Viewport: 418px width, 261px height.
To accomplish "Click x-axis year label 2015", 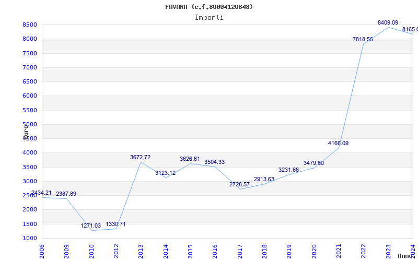I will [x=190, y=252].
